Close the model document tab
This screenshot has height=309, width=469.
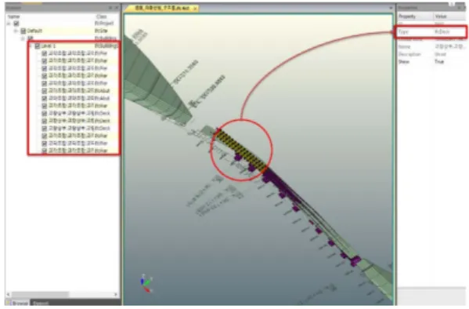point(195,9)
